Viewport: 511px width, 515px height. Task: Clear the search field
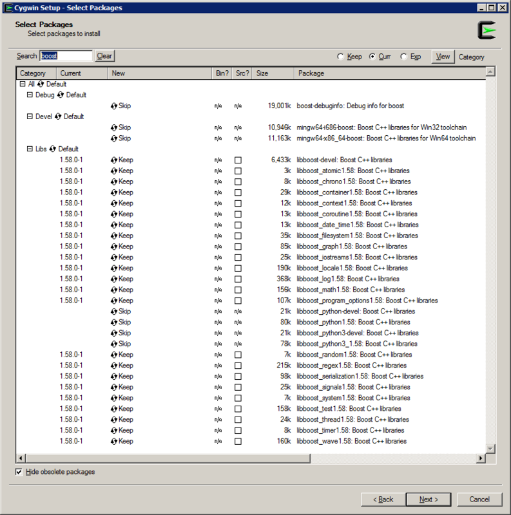coord(104,56)
